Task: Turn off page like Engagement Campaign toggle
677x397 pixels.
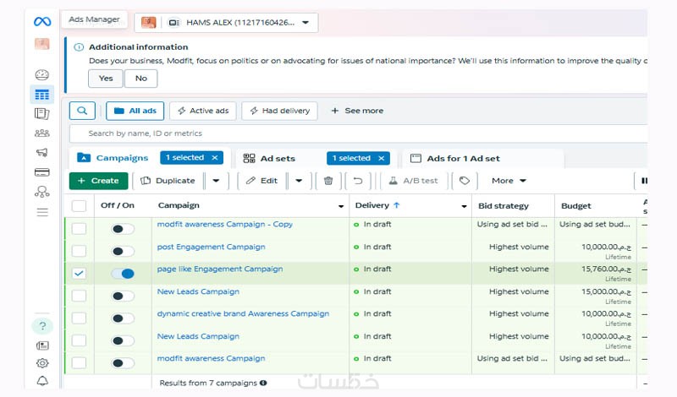Action: point(123,273)
